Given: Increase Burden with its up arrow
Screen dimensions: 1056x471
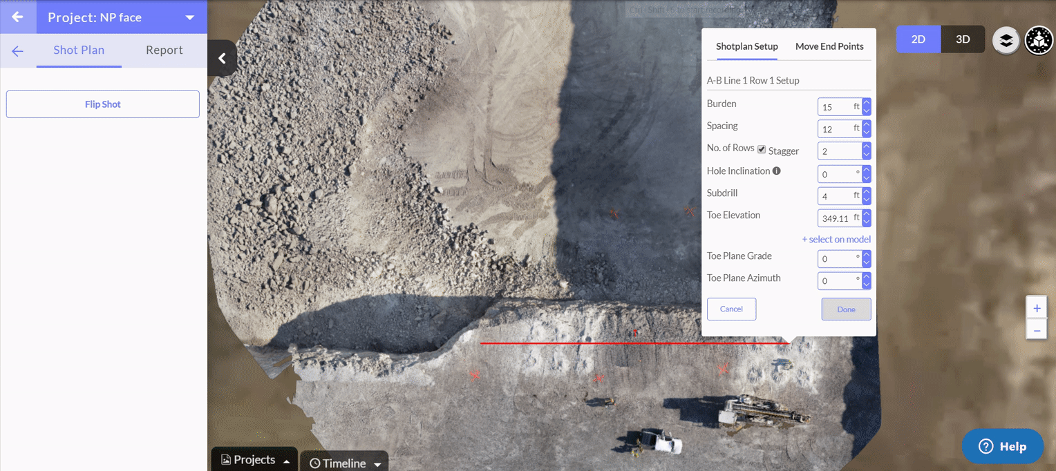Looking at the screenshot, I should coord(867,103).
